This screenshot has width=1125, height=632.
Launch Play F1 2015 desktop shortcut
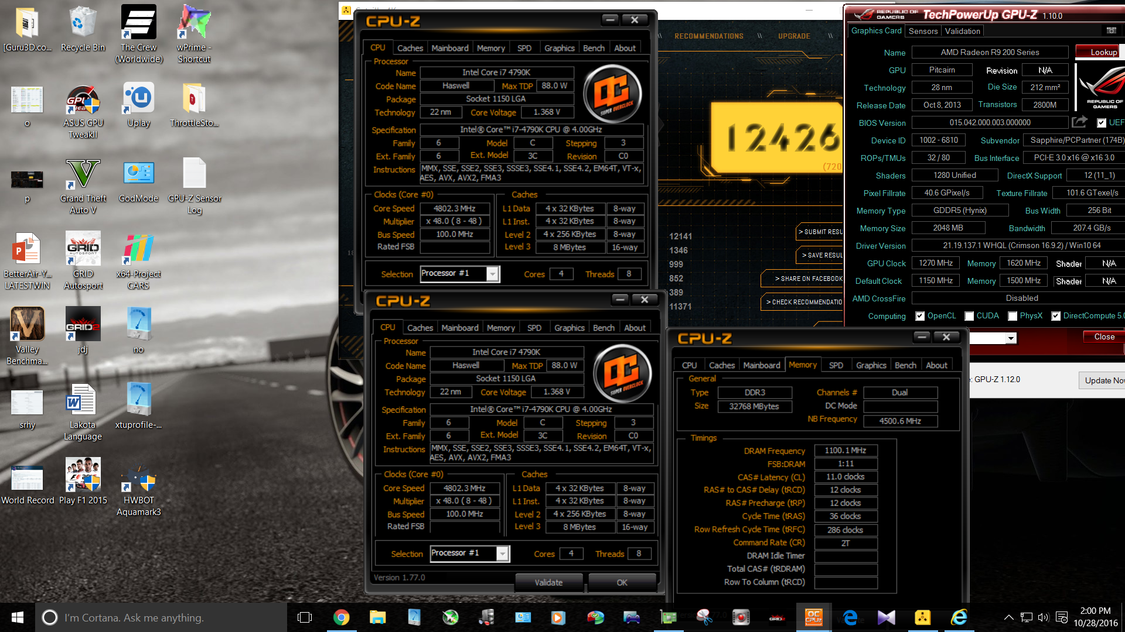point(83,482)
